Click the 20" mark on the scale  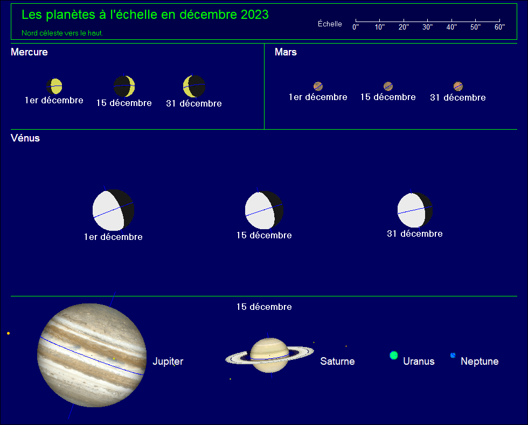(x=404, y=27)
